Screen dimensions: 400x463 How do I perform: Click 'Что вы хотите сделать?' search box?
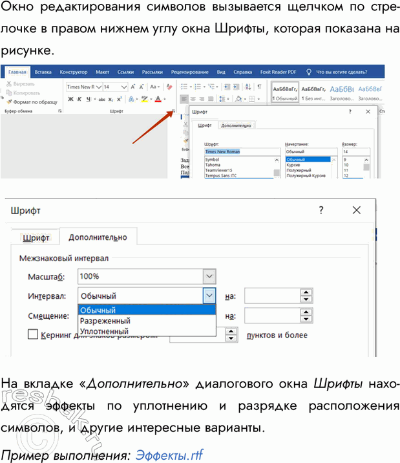(337, 72)
